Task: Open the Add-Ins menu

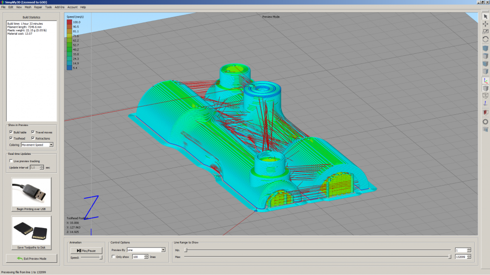Action: tap(59, 7)
